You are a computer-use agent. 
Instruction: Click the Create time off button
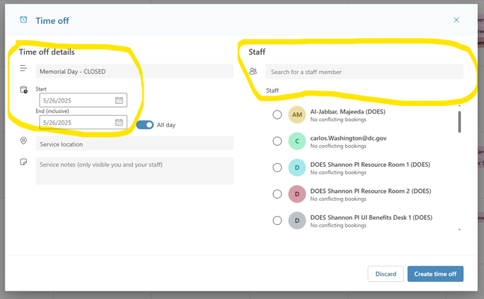435,274
